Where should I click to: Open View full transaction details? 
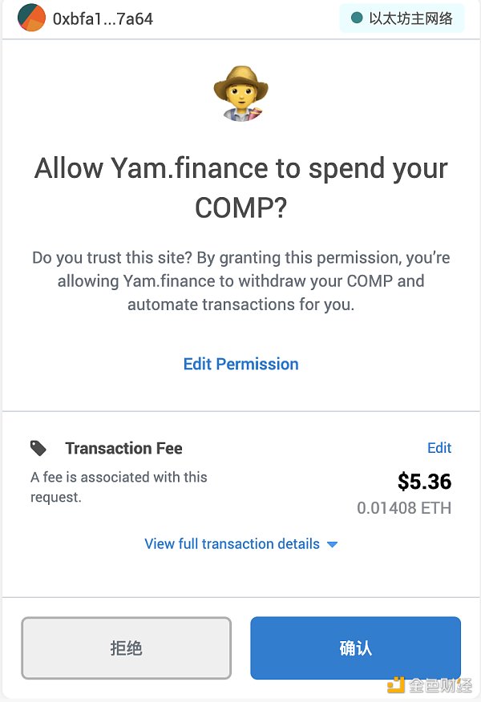[x=232, y=543]
